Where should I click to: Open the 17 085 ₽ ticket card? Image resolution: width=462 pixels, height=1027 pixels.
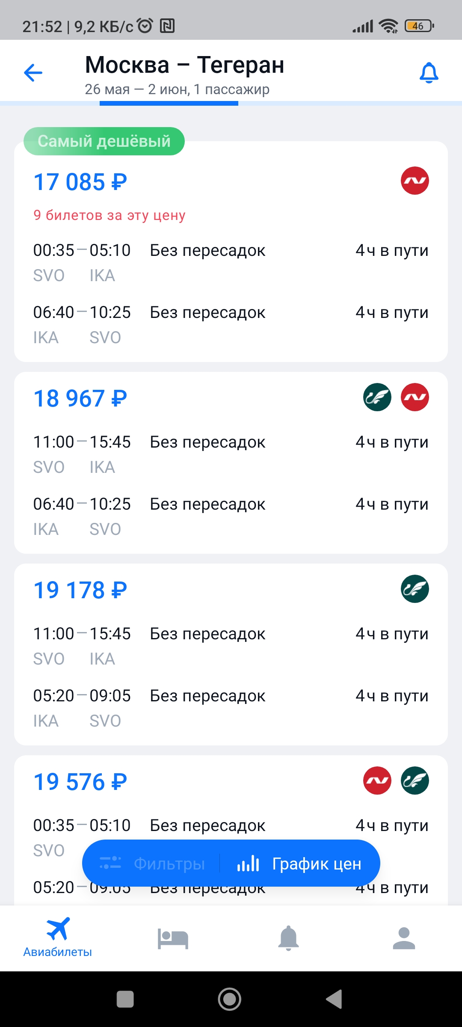point(231,252)
